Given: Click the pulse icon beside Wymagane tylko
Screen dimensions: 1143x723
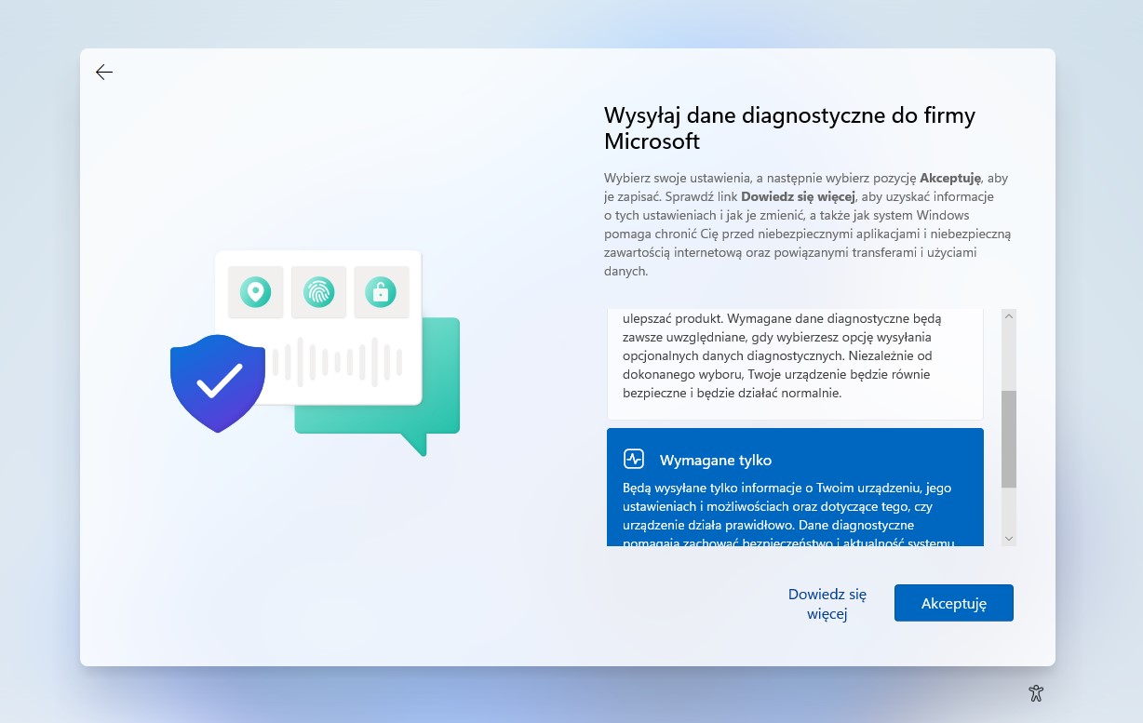Looking at the screenshot, I should pos(634,460).
